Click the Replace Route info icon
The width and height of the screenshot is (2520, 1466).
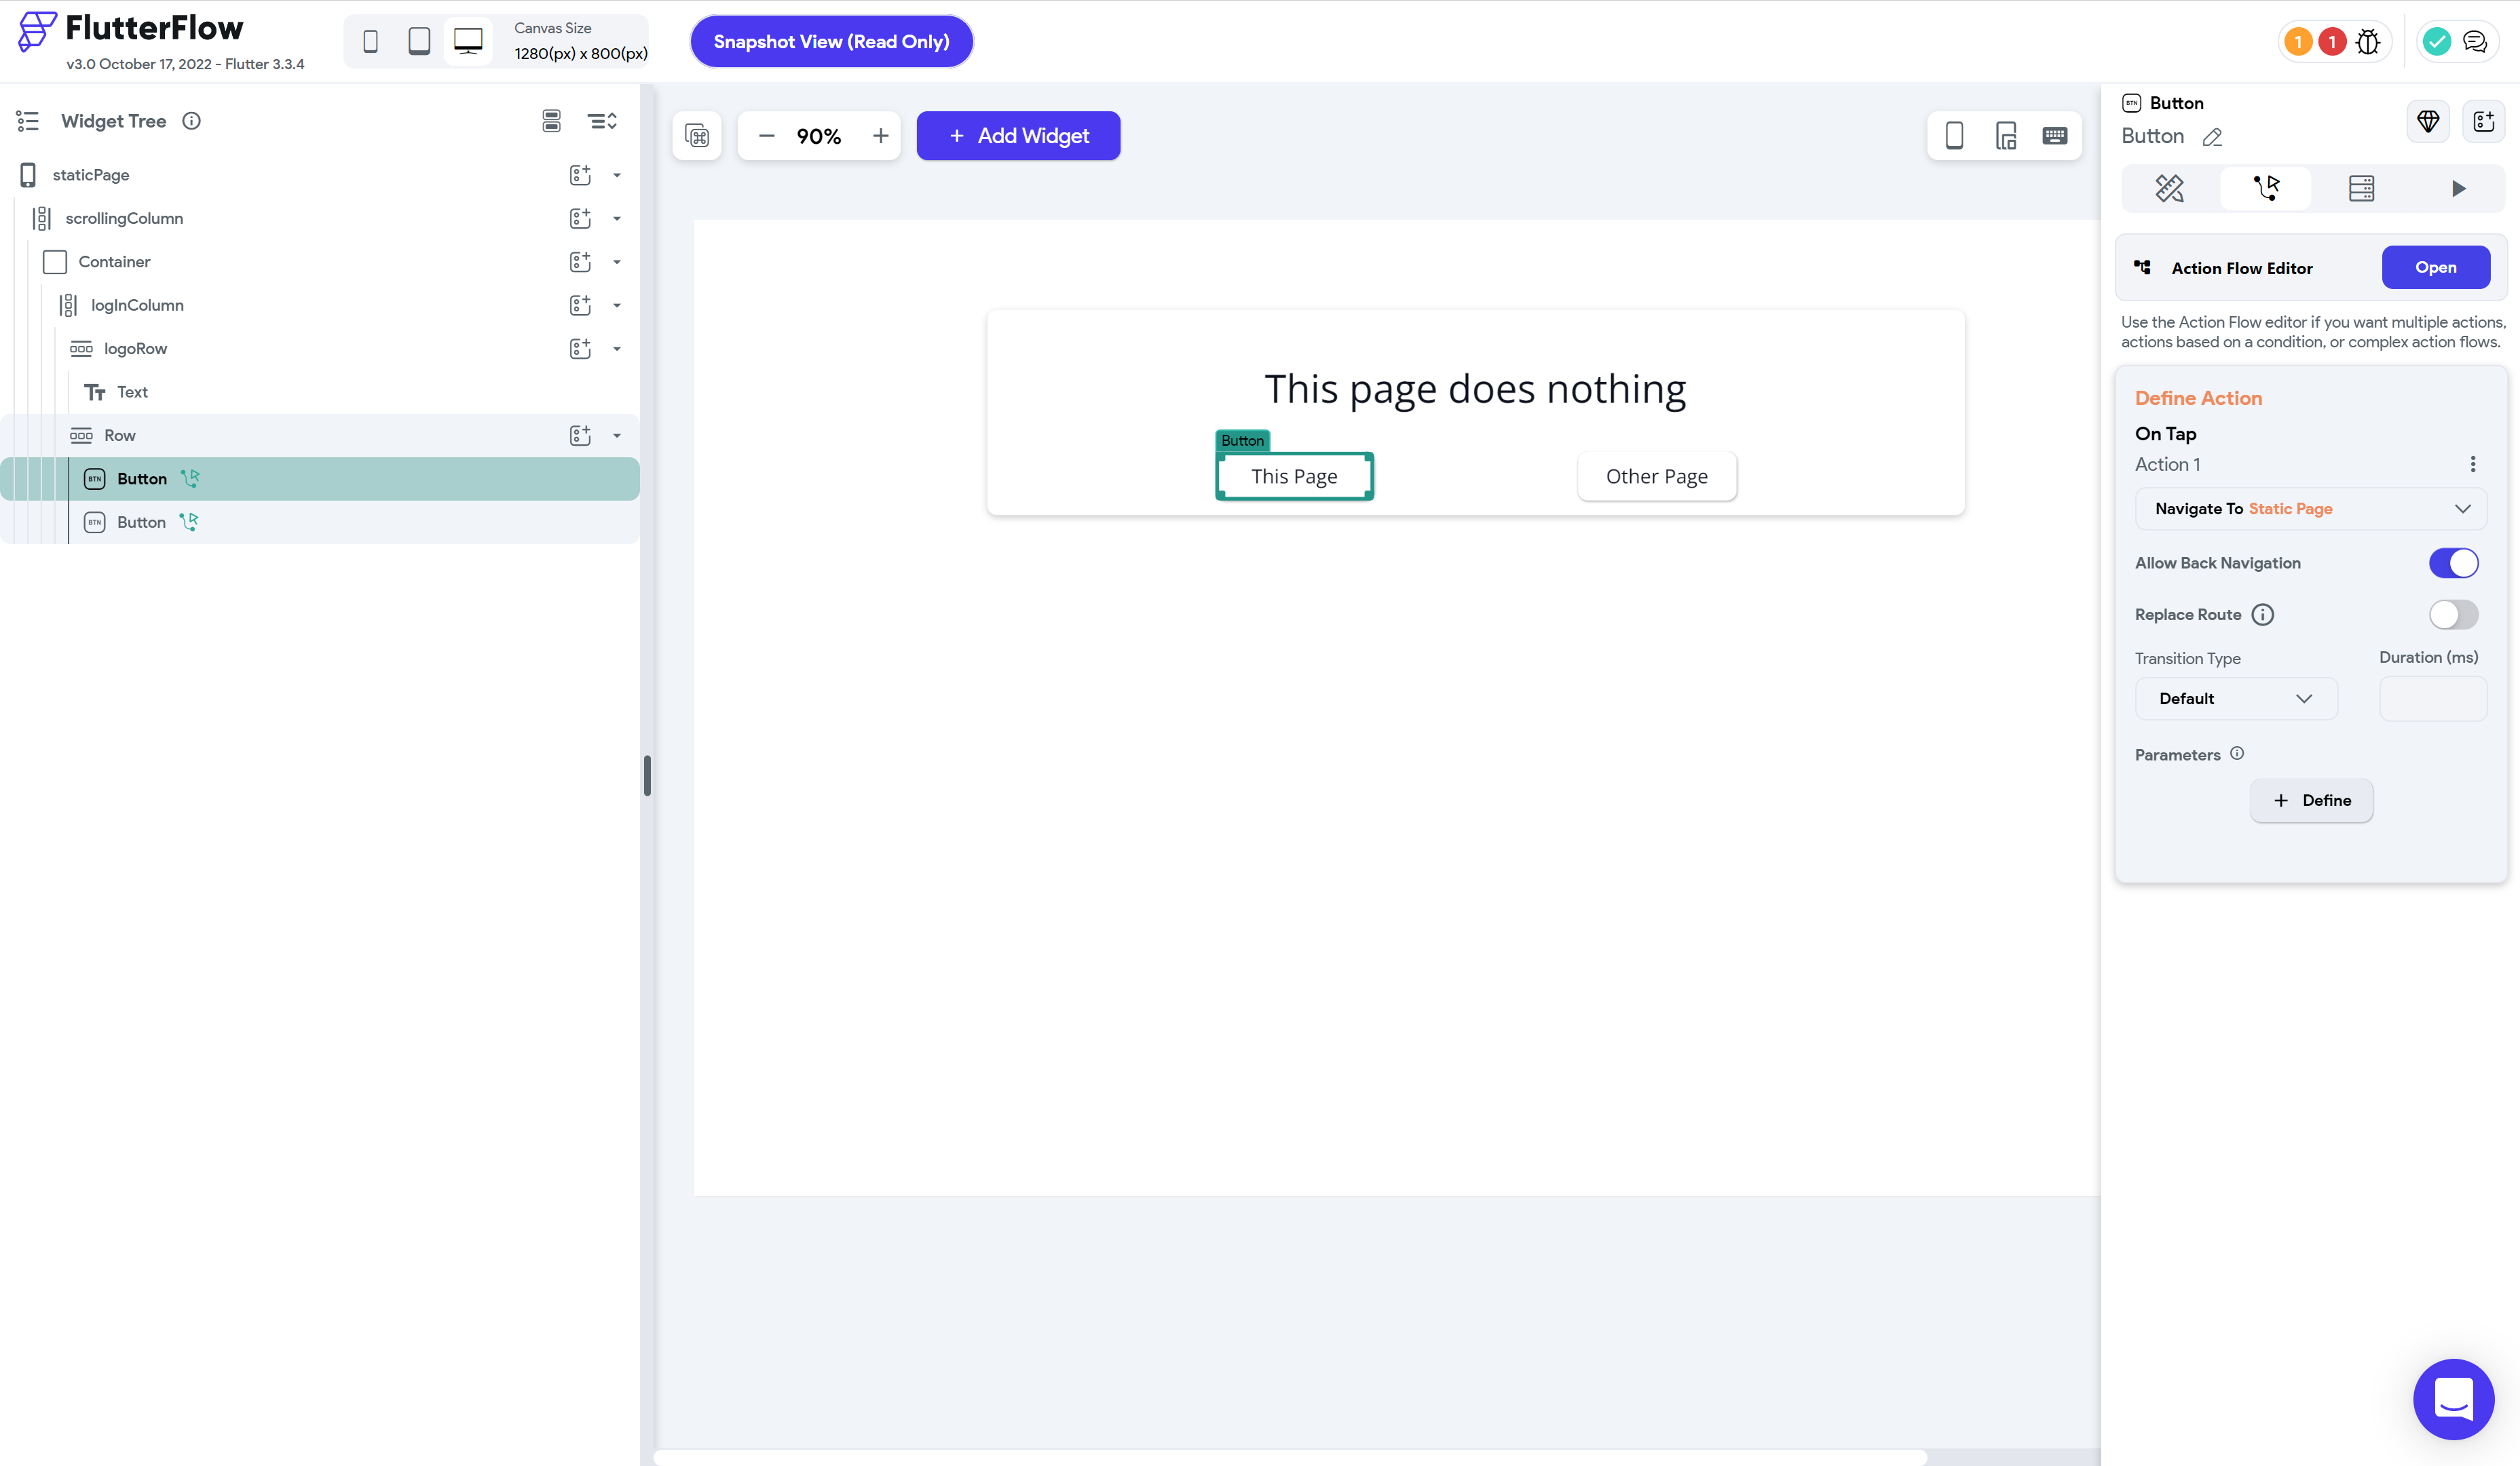coord(2262,615)
